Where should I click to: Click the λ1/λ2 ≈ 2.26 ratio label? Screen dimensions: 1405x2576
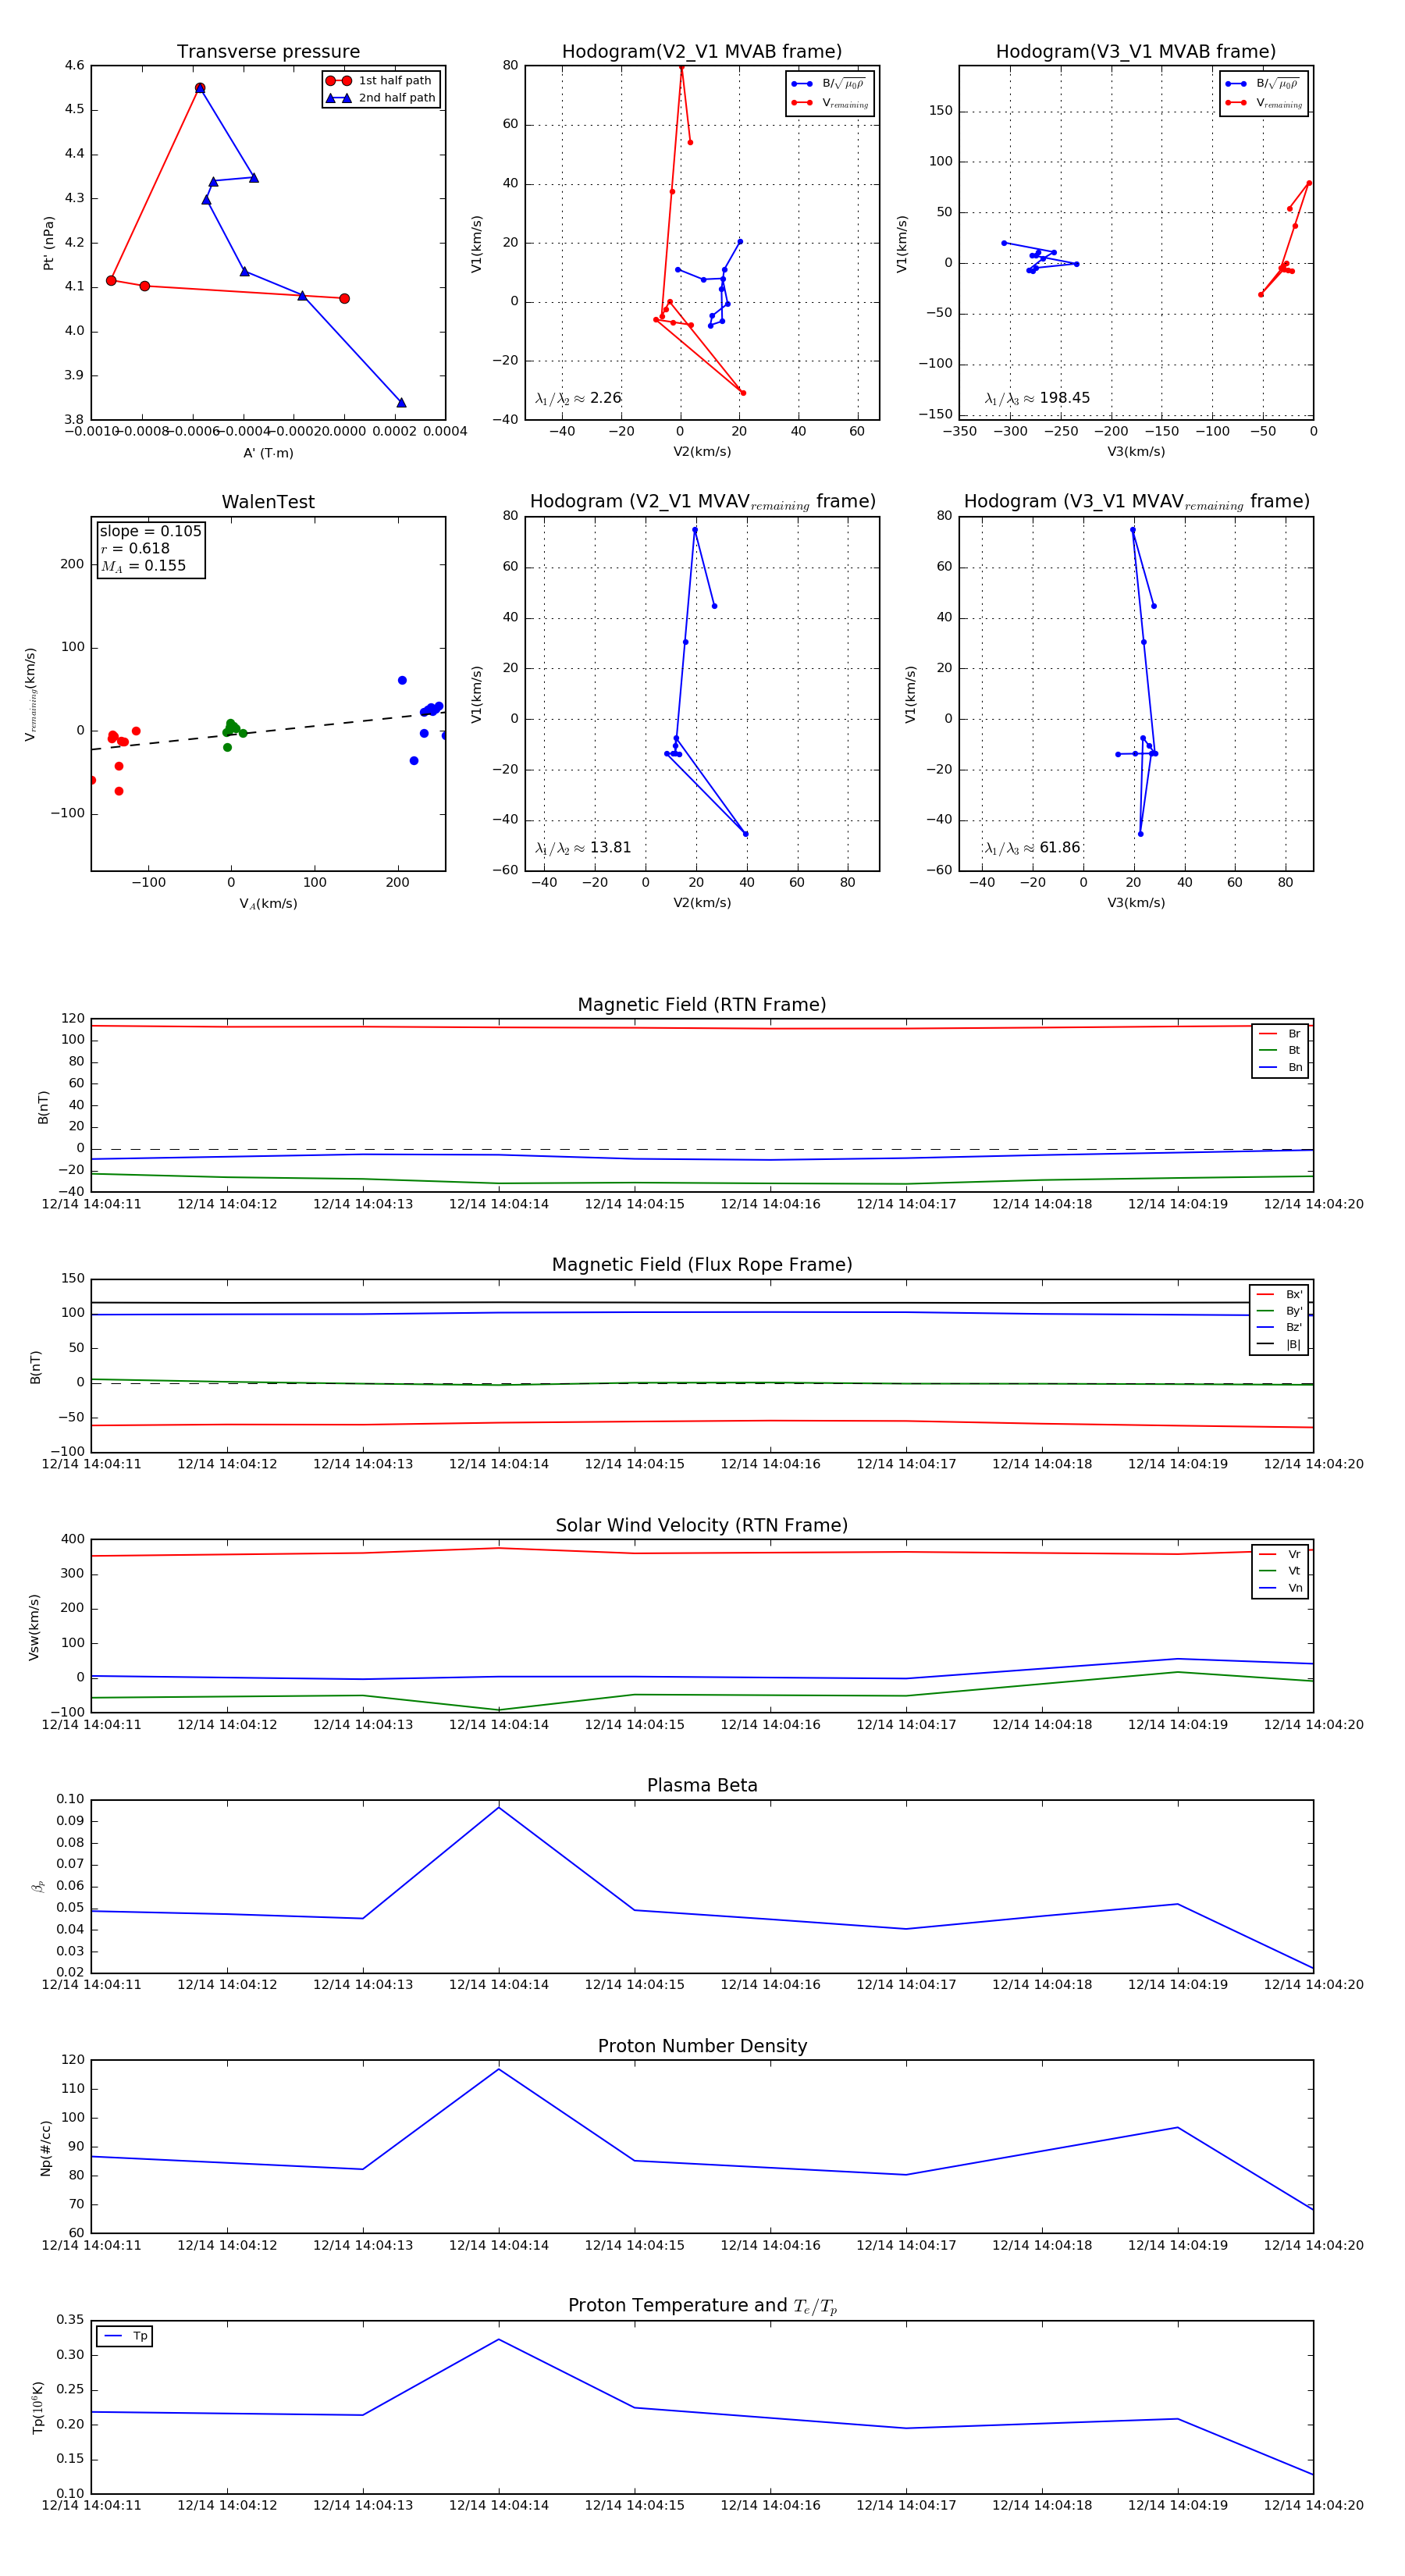pyautogui.click(x=578, y=398)
